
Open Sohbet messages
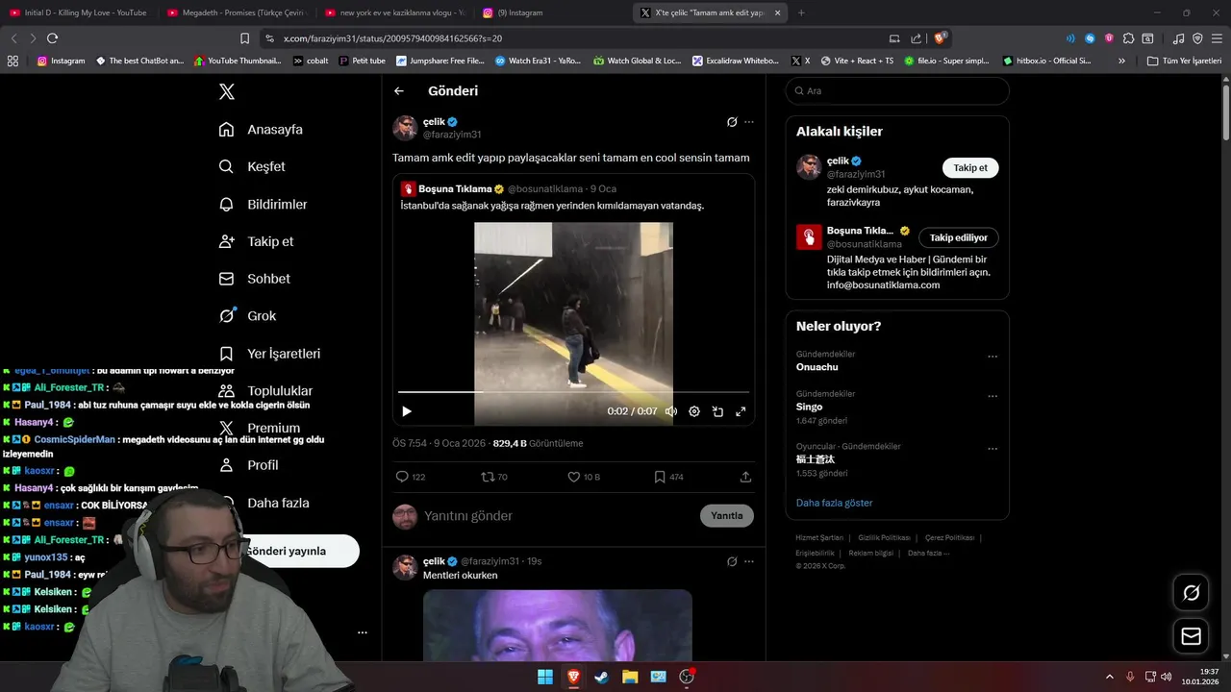(x=254, y=279)
